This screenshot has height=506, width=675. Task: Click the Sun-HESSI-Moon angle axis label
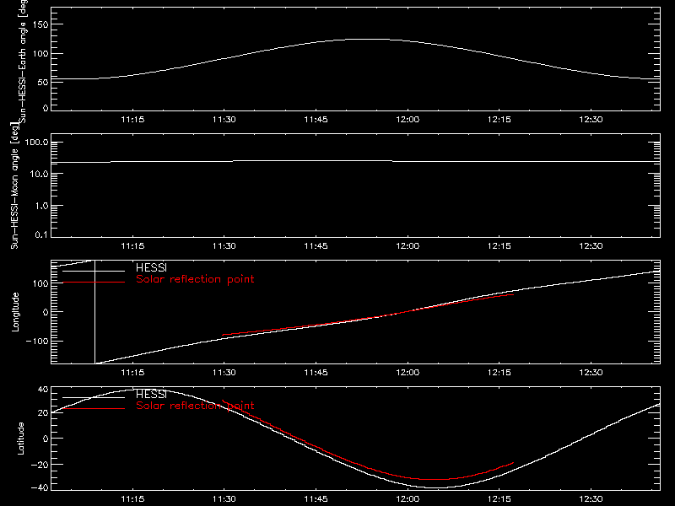point(14,186)
